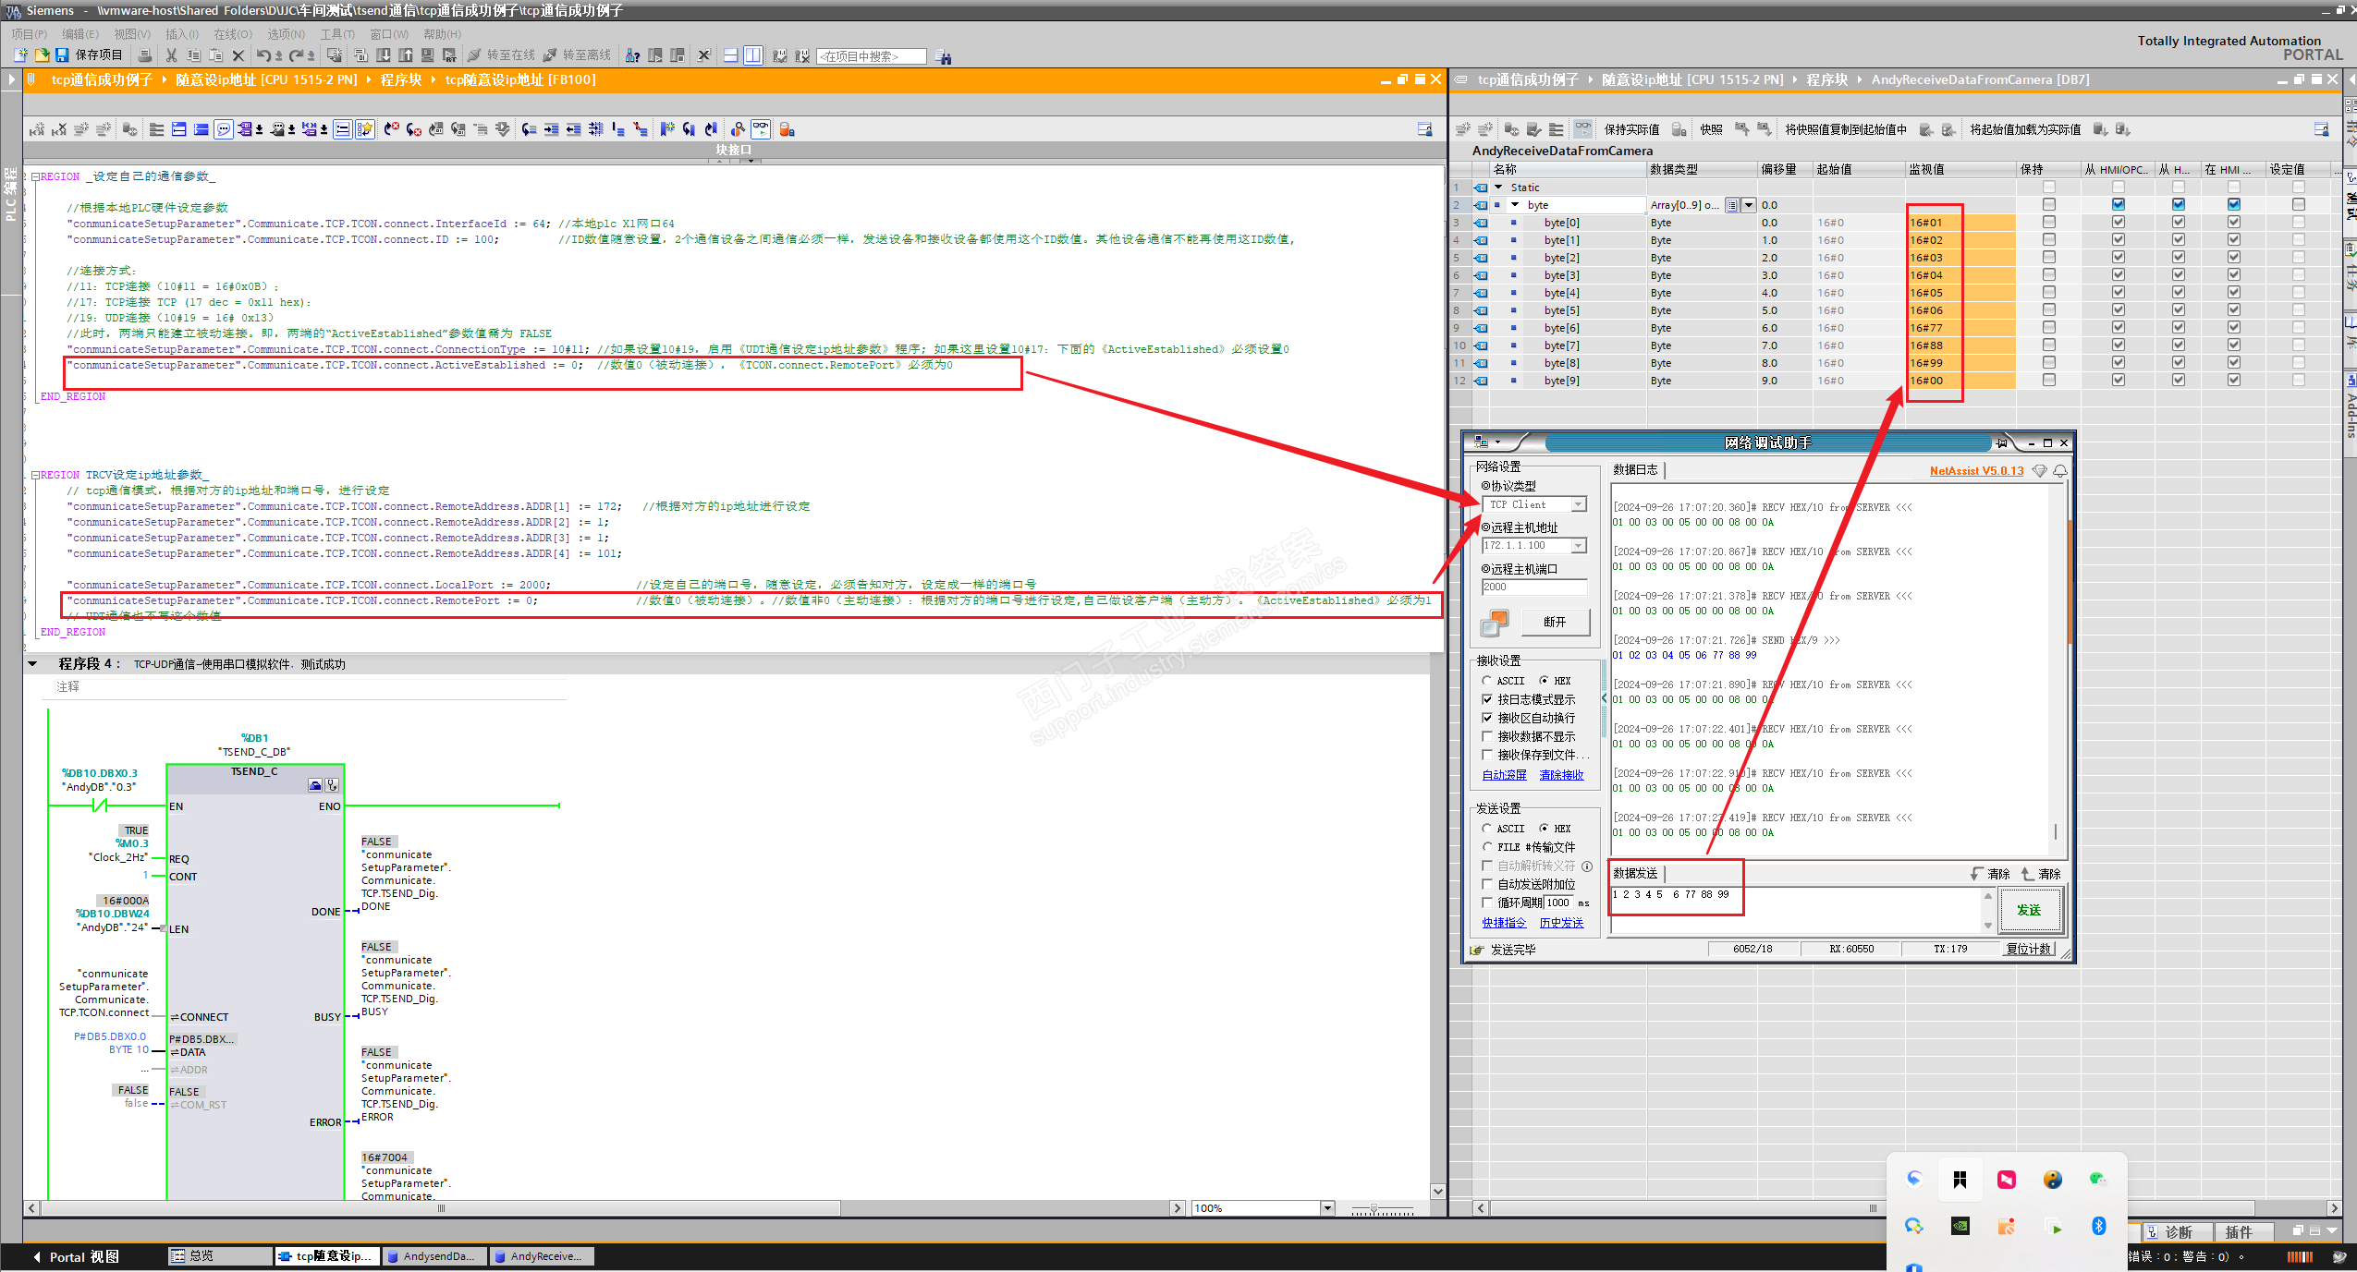Click the Cut scissors toolbar icon
This screenshot has height=1272, width=2357.
point(171,55)
